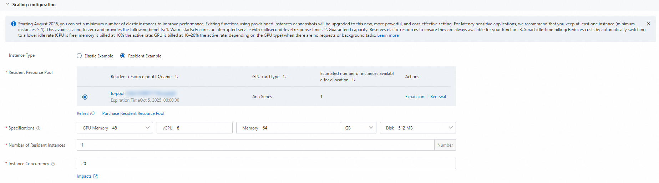The height and width of the screenshot is (183, 659).
Task: Sort by estimated available instances column
Action: [354, 80]
